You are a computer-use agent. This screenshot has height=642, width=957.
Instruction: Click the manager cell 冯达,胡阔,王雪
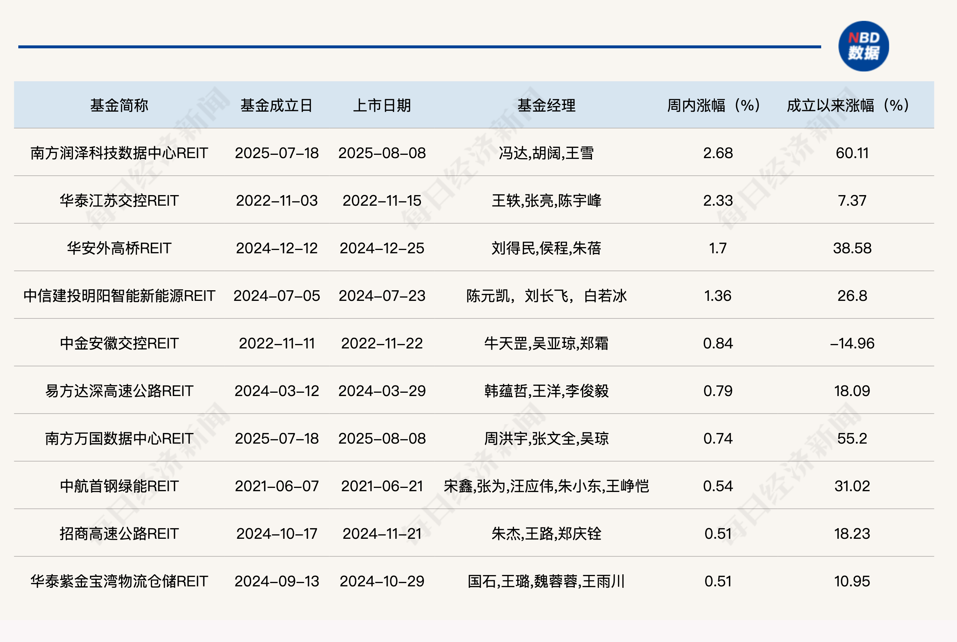[546, 153]
